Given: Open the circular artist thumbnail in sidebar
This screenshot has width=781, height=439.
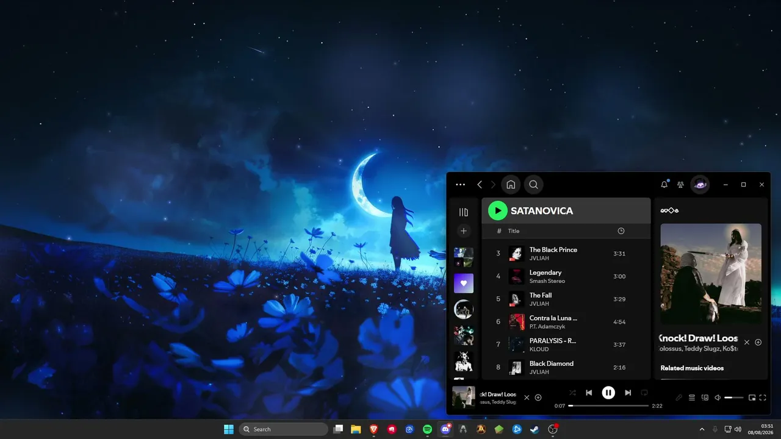Looking at the screenshot, I should point(464,309).
